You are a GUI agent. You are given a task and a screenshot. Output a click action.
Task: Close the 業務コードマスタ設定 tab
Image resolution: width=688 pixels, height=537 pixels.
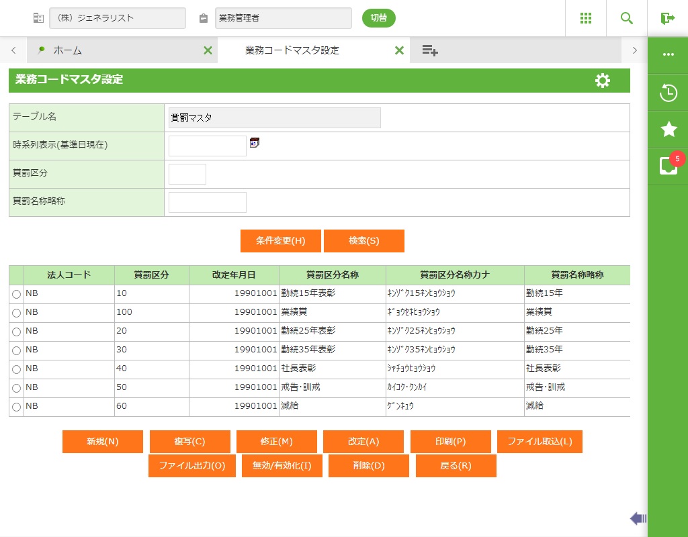click(399, 50)
